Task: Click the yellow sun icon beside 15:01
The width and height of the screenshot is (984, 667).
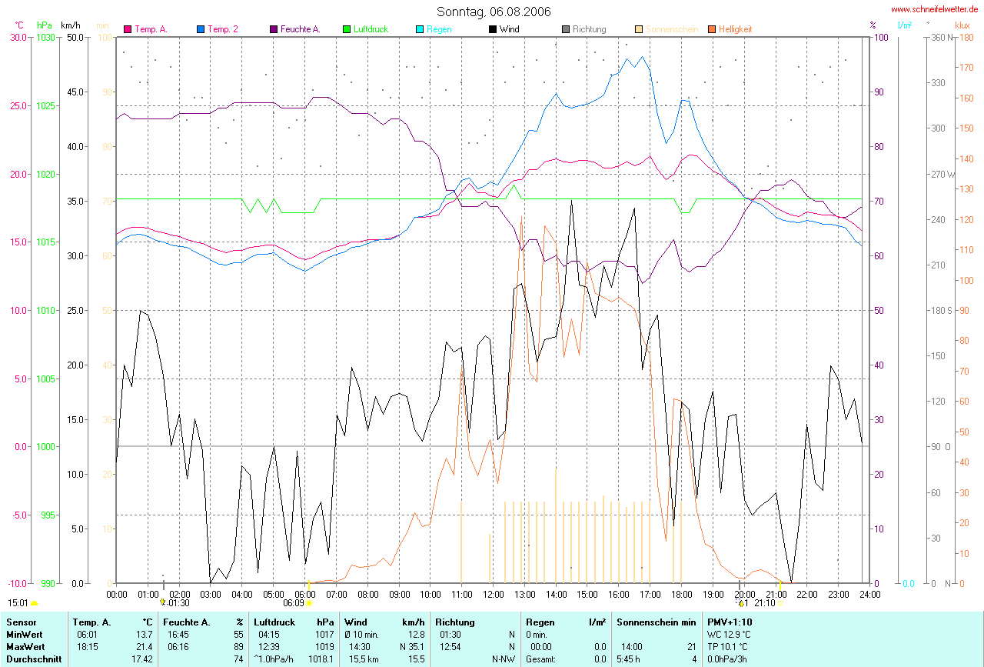Action: [x=34, y=604]
